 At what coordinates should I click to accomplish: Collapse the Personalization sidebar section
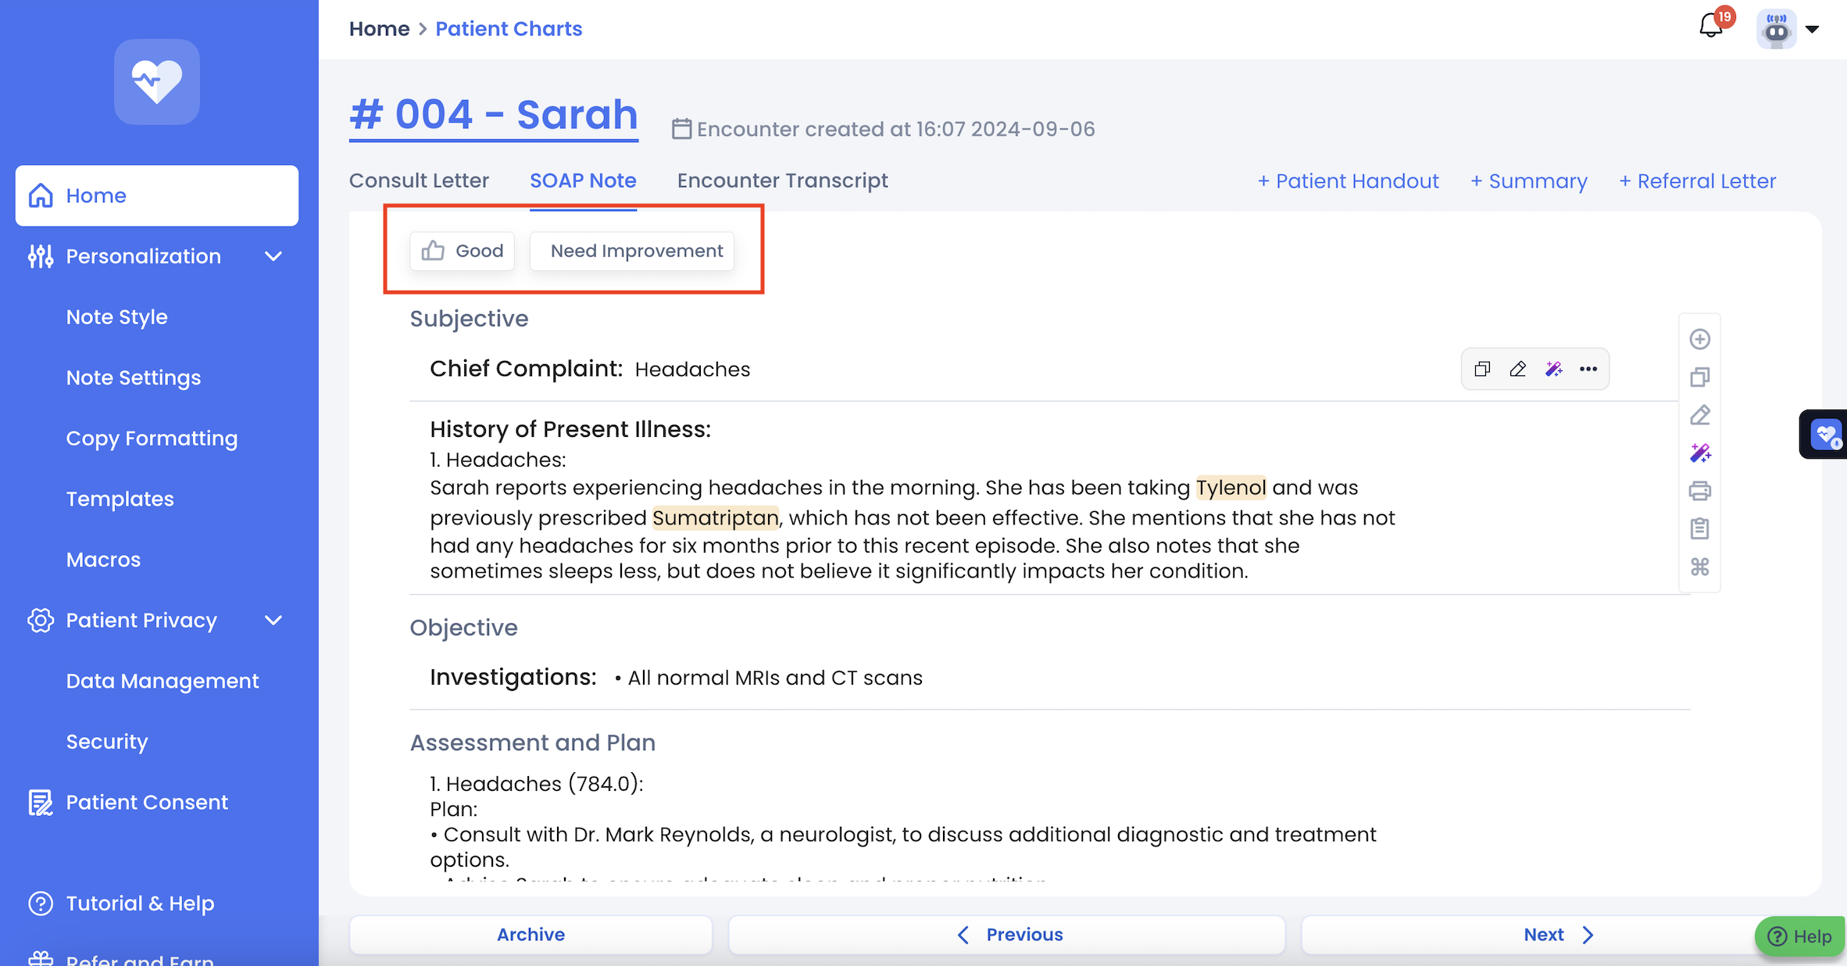(x=273, y=256)
